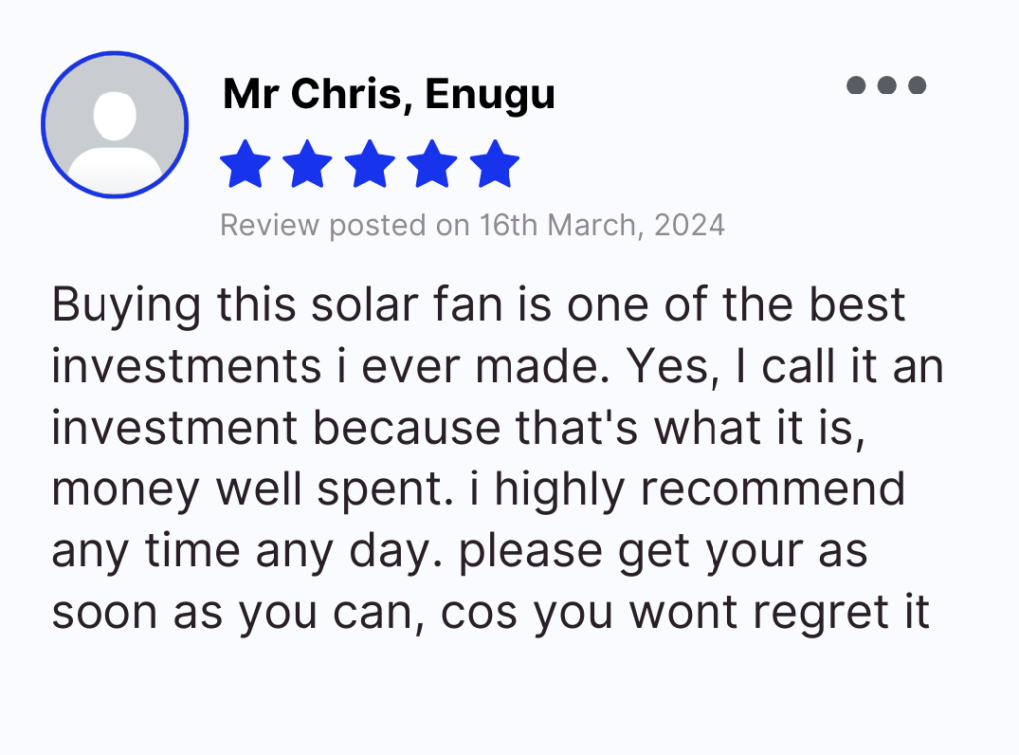
Task: Click the line starting "any time any day"
Action: click(x=459, y=552)
